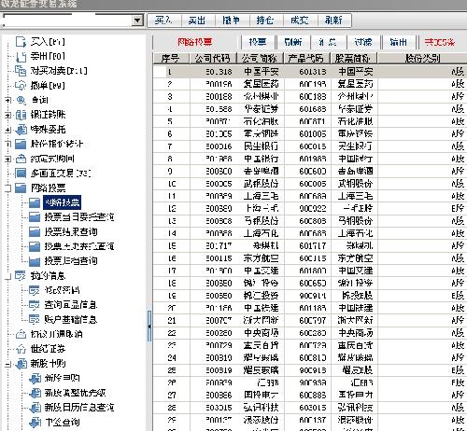Expand the 查询 tree node

click(8, 100)
